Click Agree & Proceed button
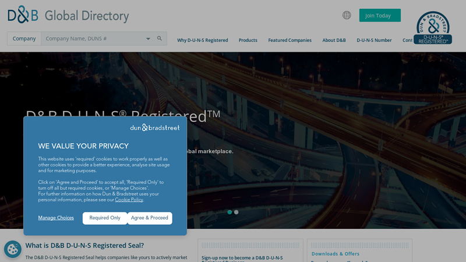Screen dimensions: 466x262 click(x=150, y=218)
